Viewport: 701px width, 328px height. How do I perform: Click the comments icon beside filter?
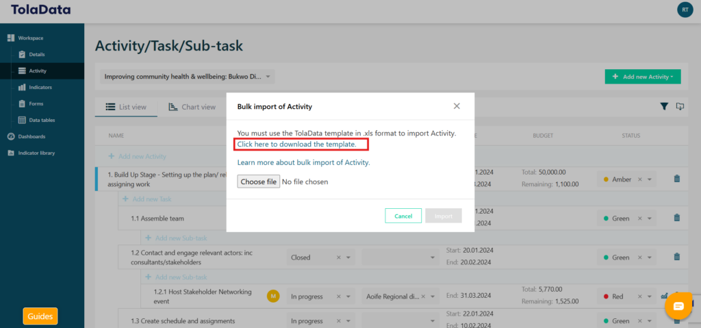click(x=680, y=106)
